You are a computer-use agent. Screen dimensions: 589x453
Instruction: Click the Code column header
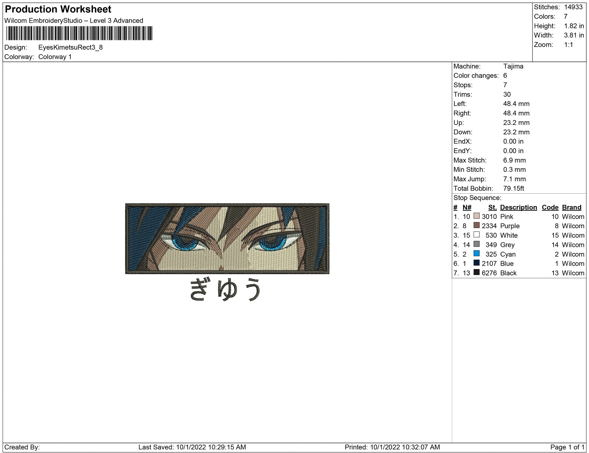(x=550, y=207)
